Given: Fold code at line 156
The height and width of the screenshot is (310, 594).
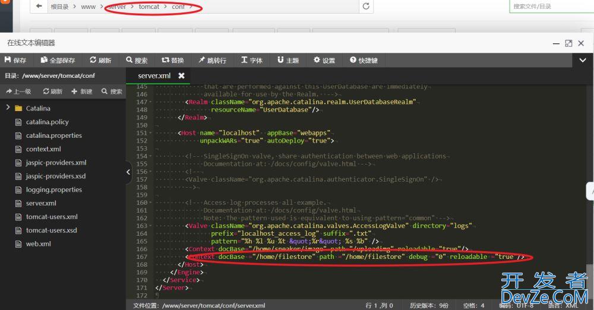Looking at the screenshot, I should pos(150,172).
